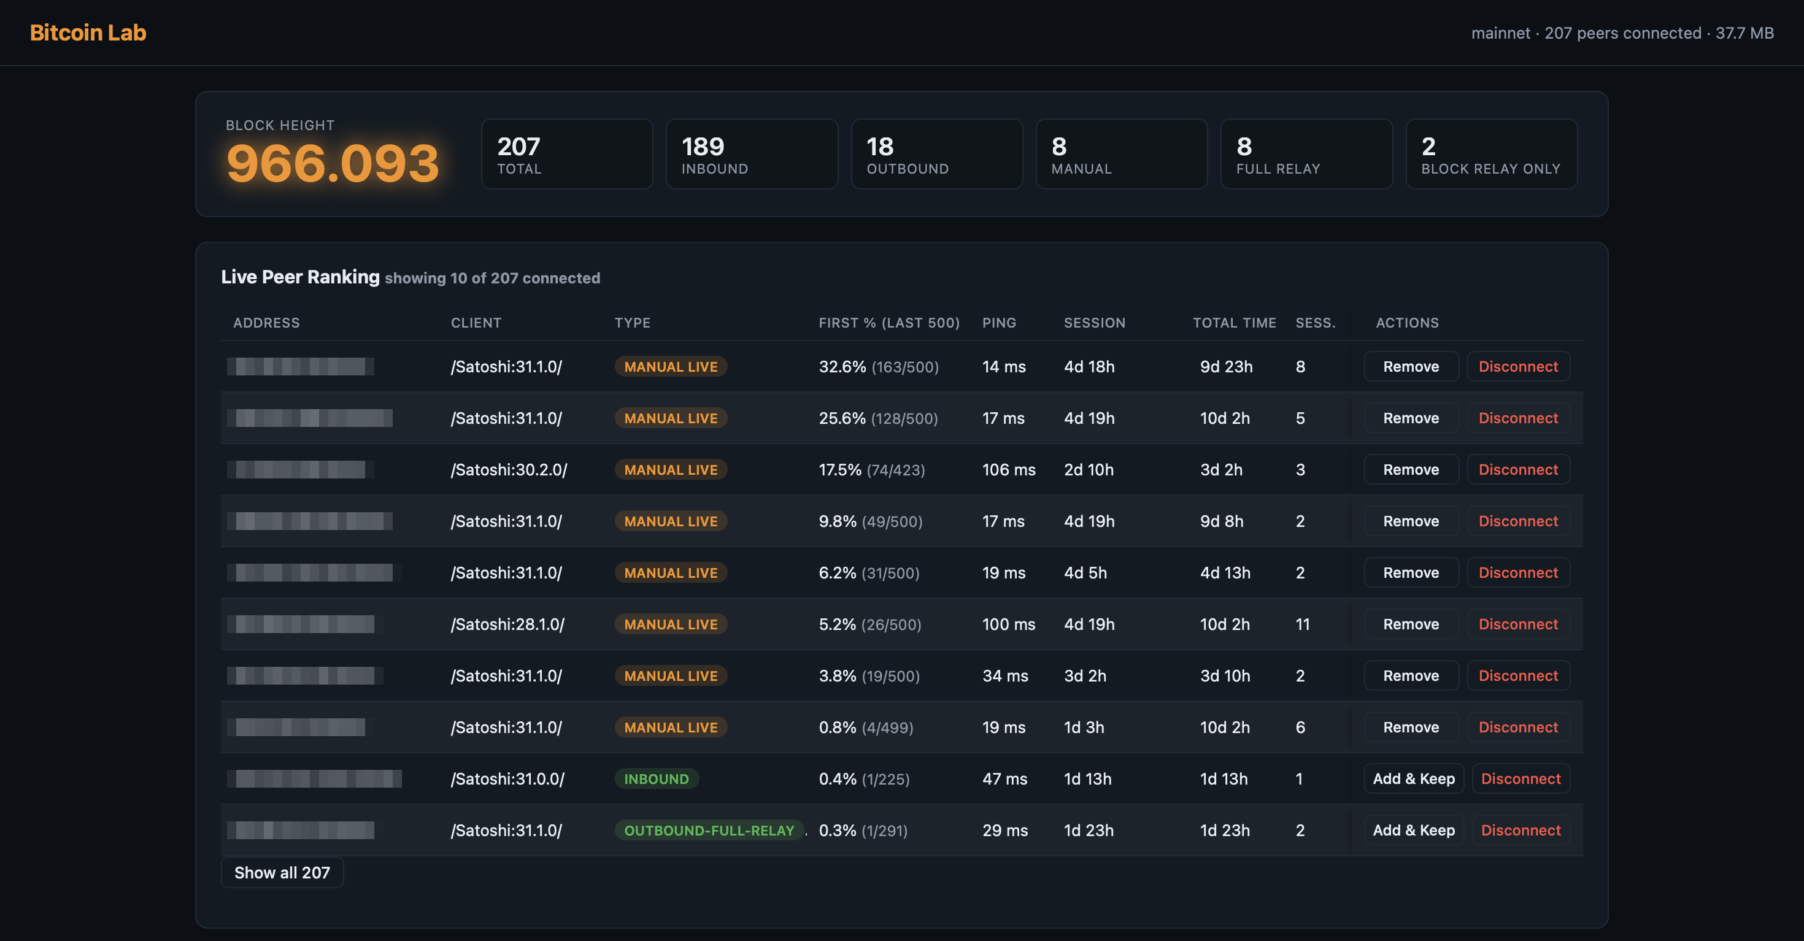Image resolution: width=1804 pixels, height=941 pixels.
Task: Remove the Satoshi:30.2.0 peer
Action: pyautogui.click(x=1411, y=469)
